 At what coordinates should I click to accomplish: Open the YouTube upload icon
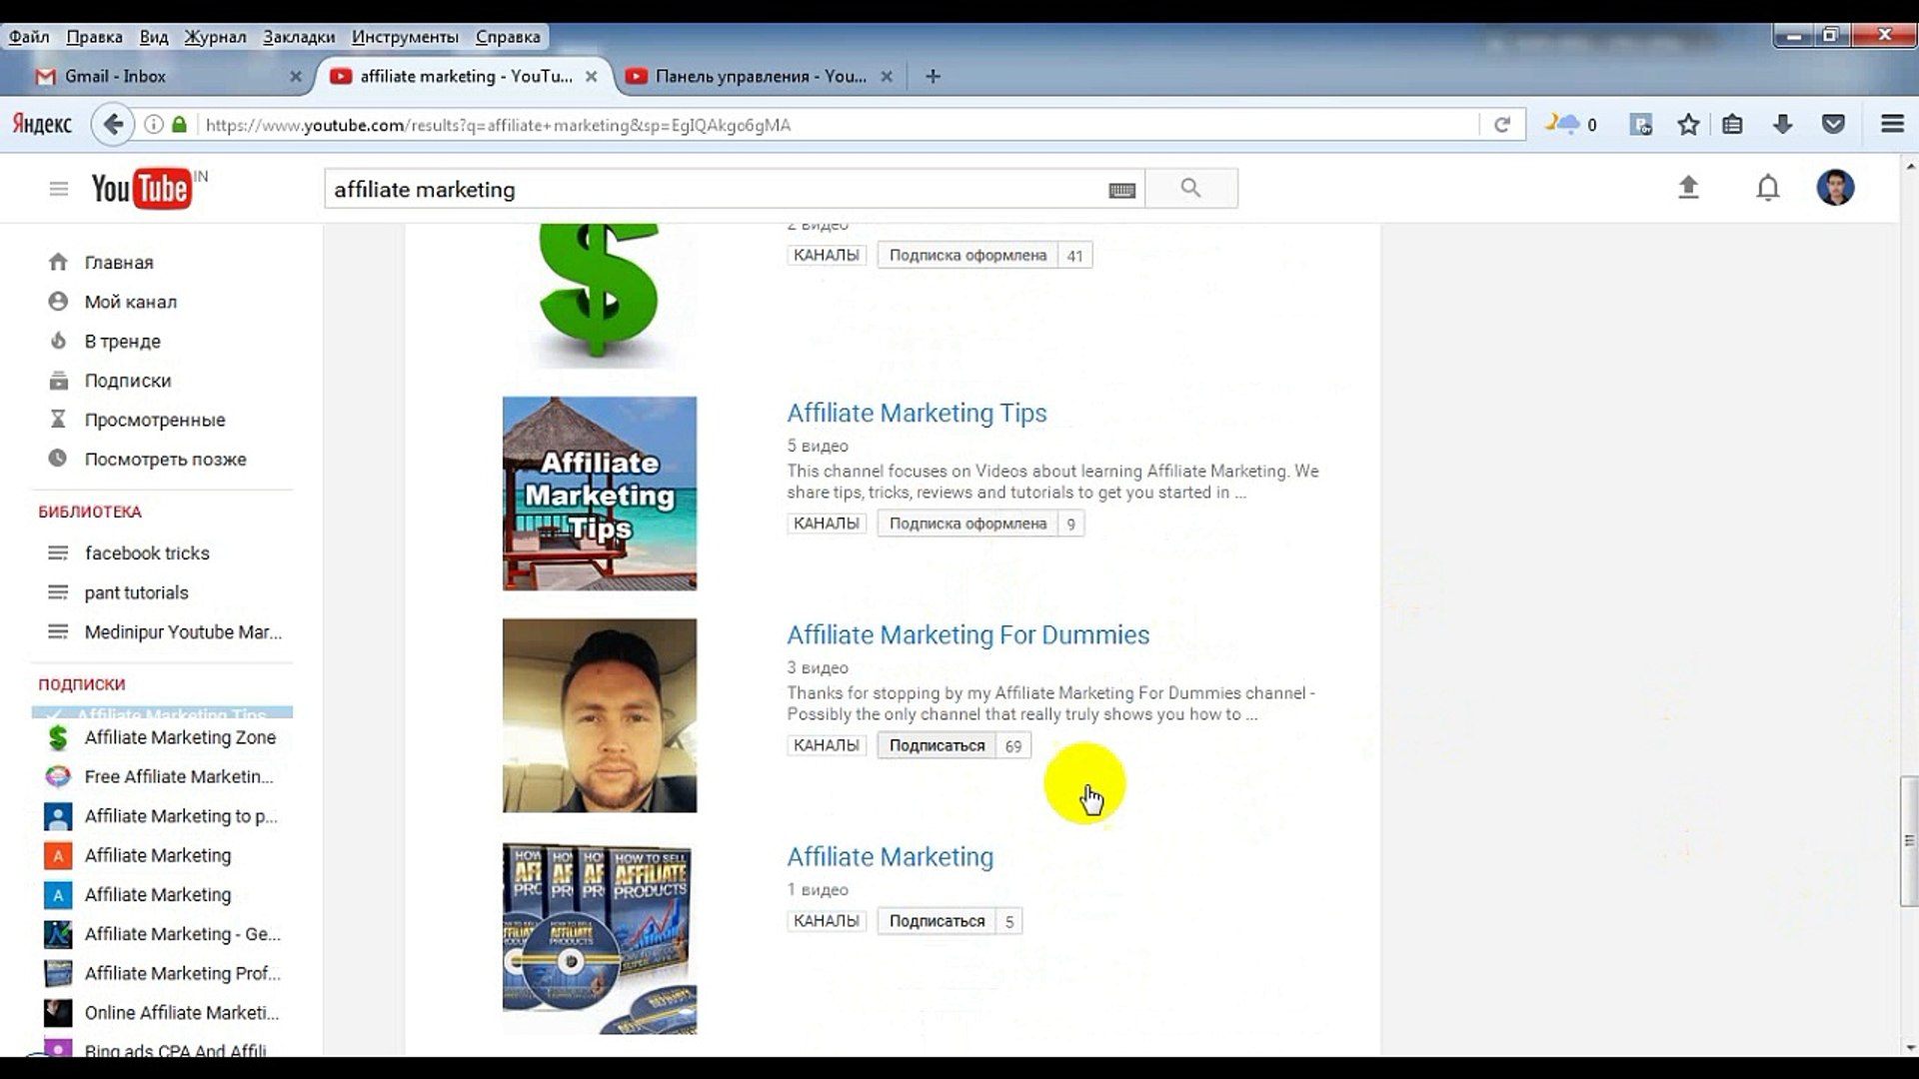pyautogui.click(x=1688, y=188)
